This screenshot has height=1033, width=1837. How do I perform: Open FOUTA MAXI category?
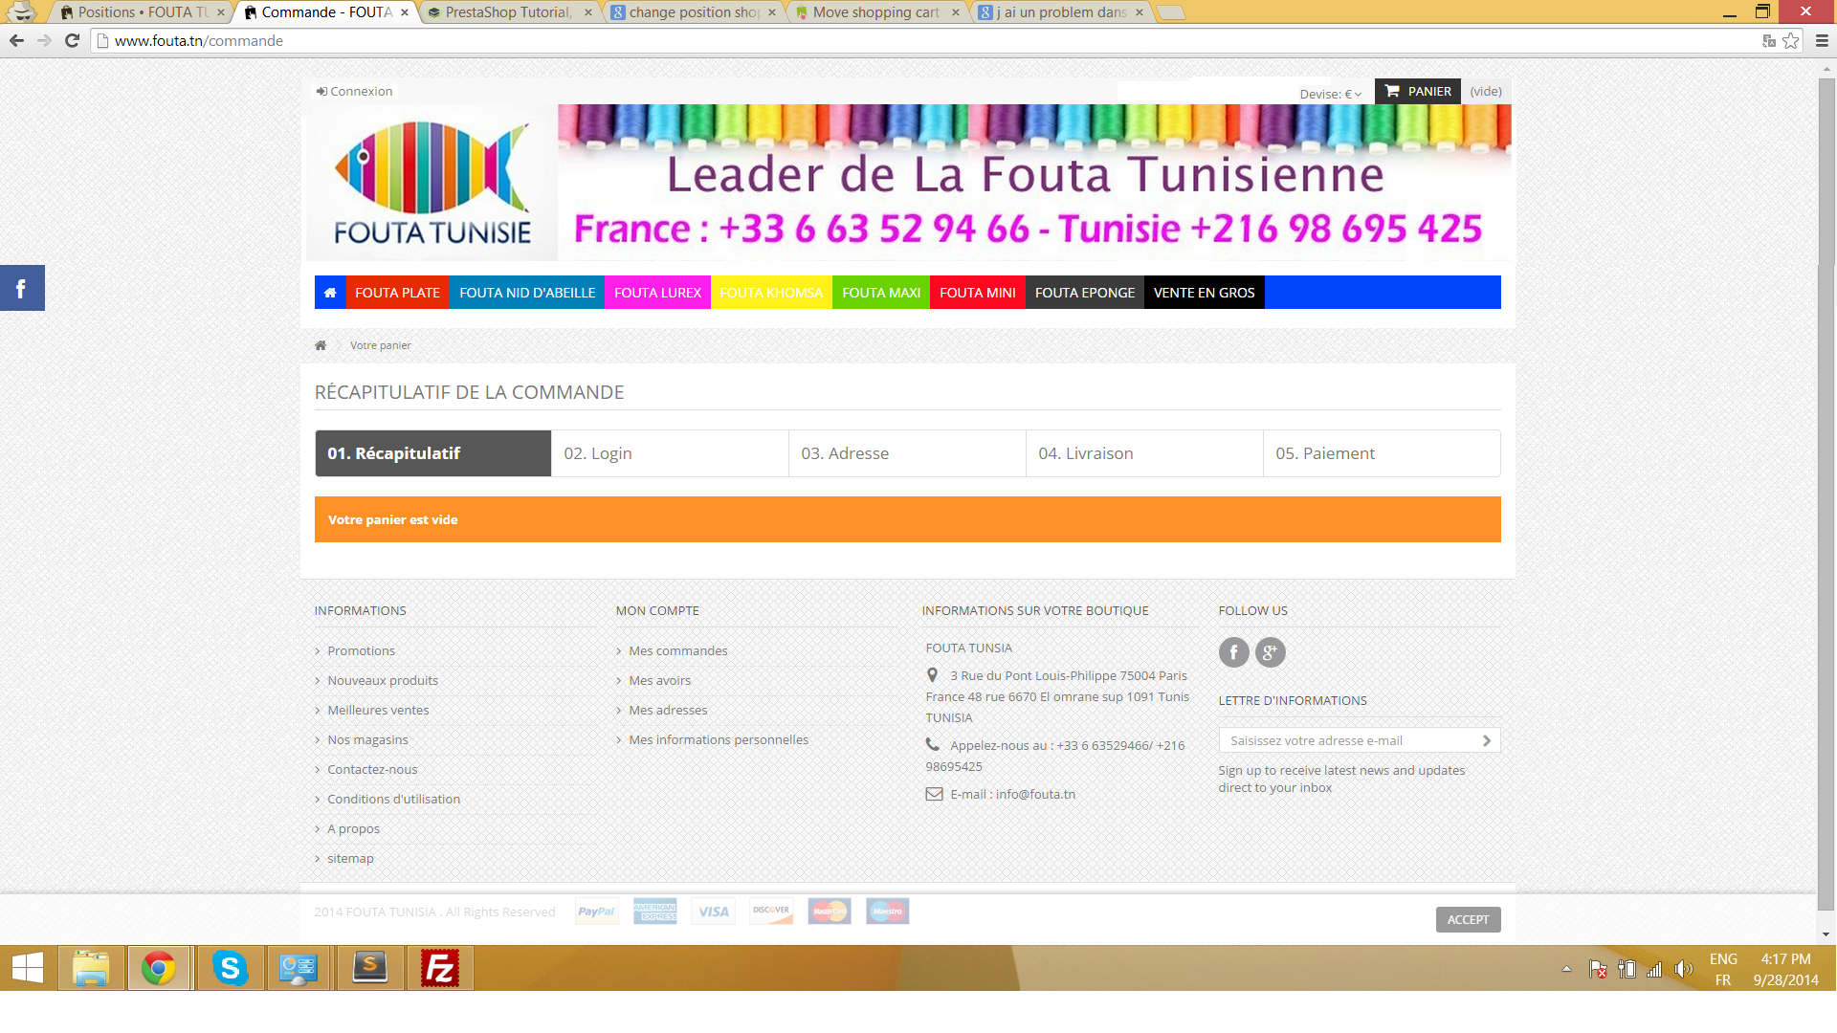pos(881,293)
